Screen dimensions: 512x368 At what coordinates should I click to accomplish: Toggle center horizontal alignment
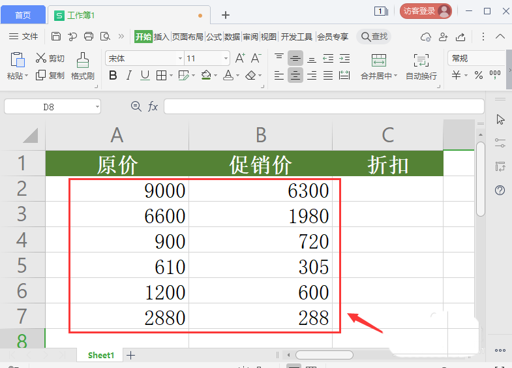pyautogui.click(x=295, y=76)
